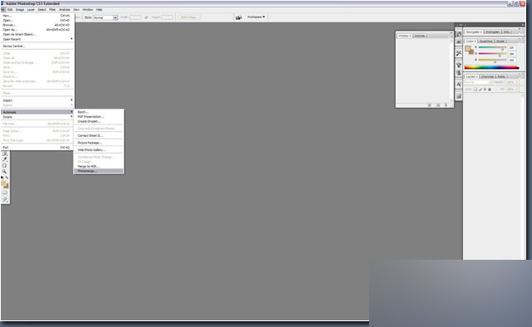Open the Help menu
This screenshot has height=327, width=532.
click(x=99, y=9)
